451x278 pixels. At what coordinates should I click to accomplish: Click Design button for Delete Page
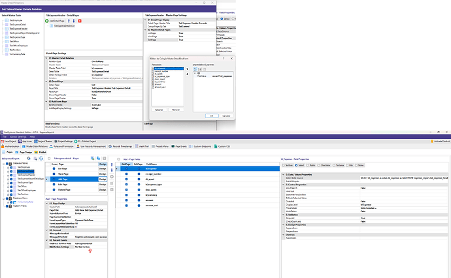[x=103, y=190]
